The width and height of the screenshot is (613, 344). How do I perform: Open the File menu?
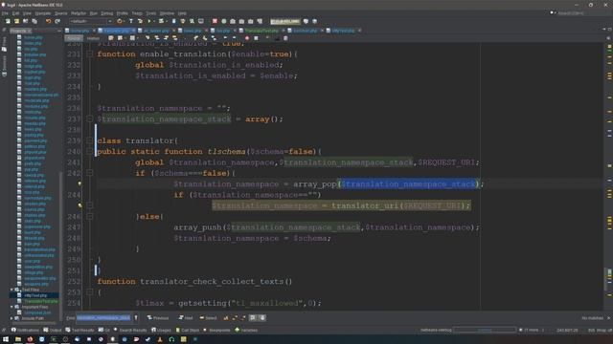click(x=5, y=13)
